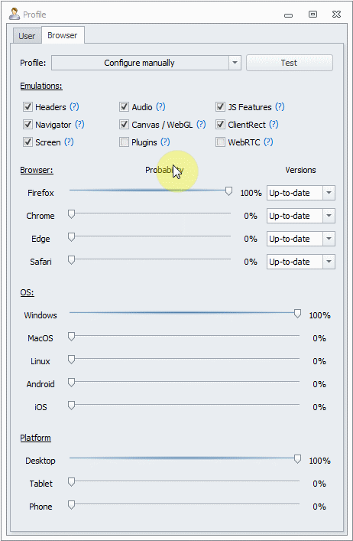Image resolution: width=353 pixels, height=541 pixels.
Task: Open the help (?) beside Audio
Action: (x=160, y=106)
